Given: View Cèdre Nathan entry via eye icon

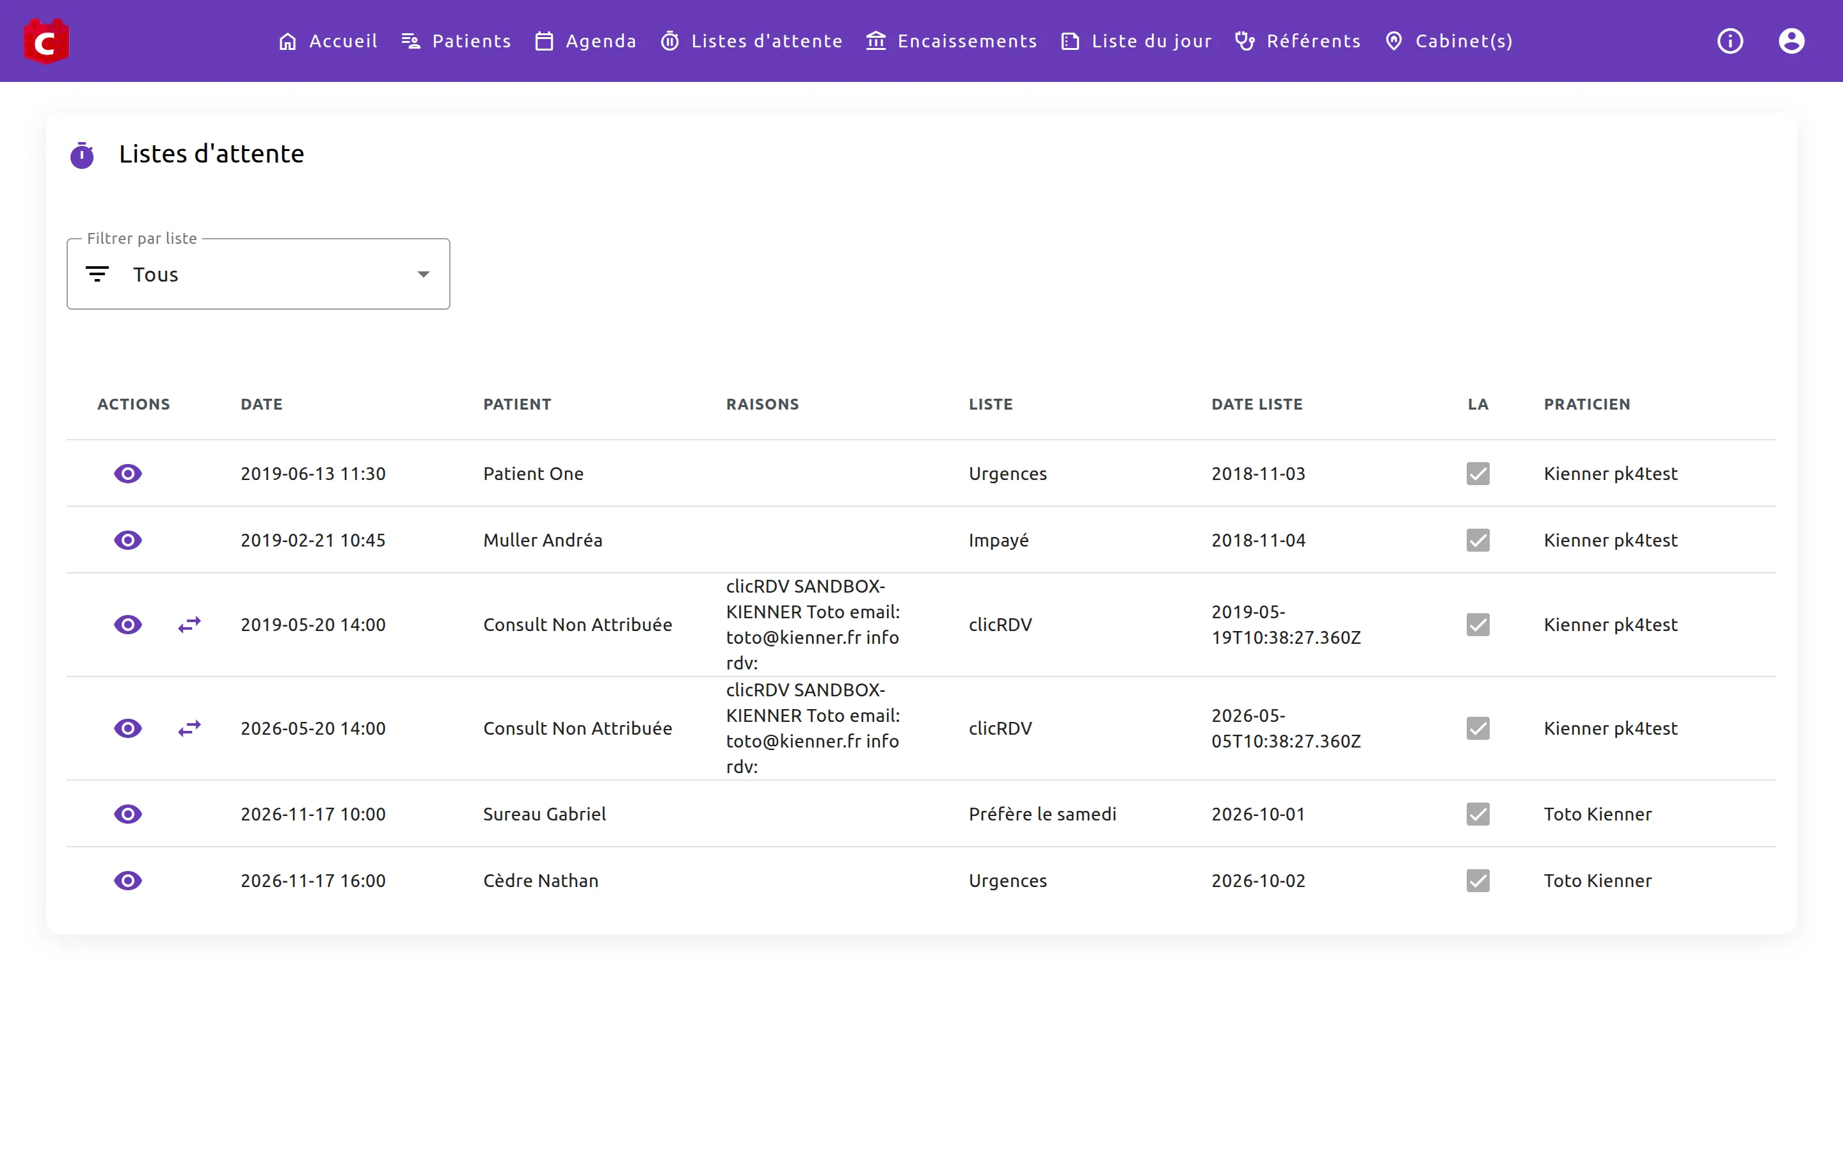Looking at the screenshot, I should 128,881.
